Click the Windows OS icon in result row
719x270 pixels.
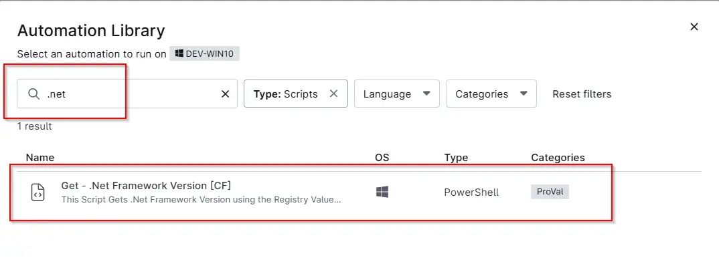coord(382,192)
